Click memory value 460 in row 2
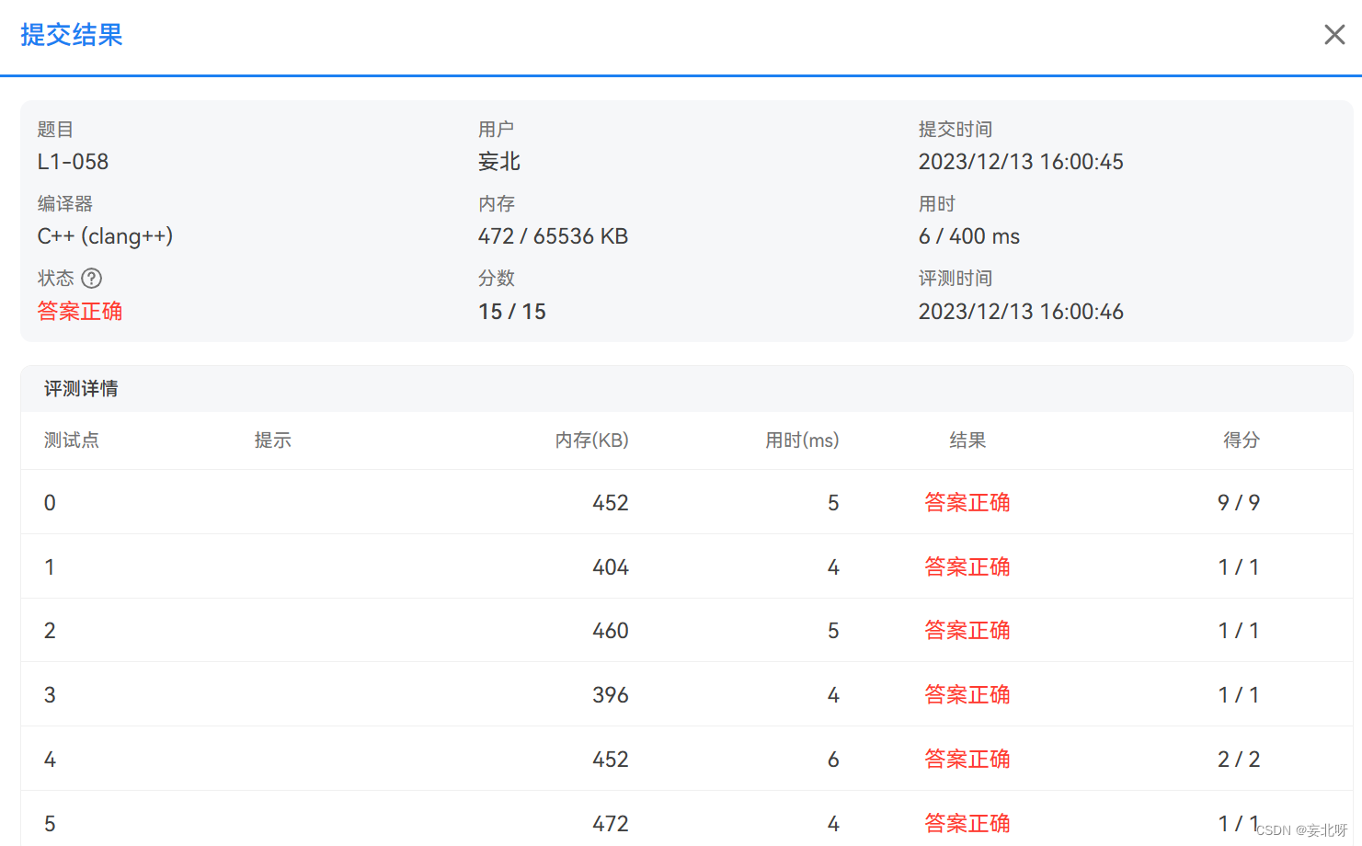The image size is (1362, 846). pos(611,631)
